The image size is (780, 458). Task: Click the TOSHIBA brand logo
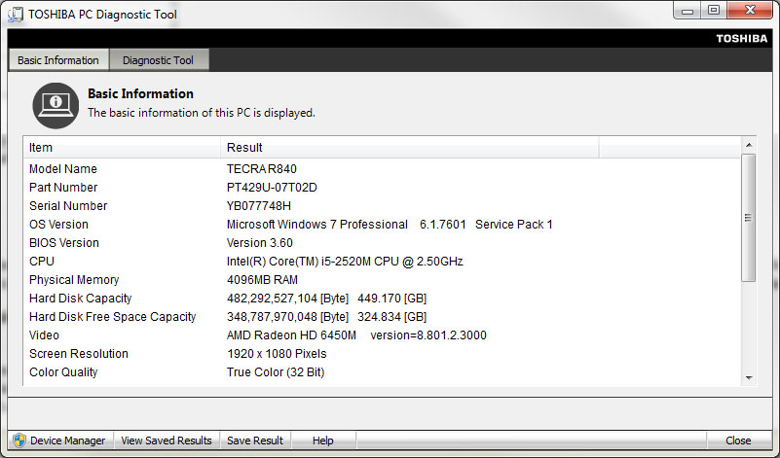pos(742,39)
